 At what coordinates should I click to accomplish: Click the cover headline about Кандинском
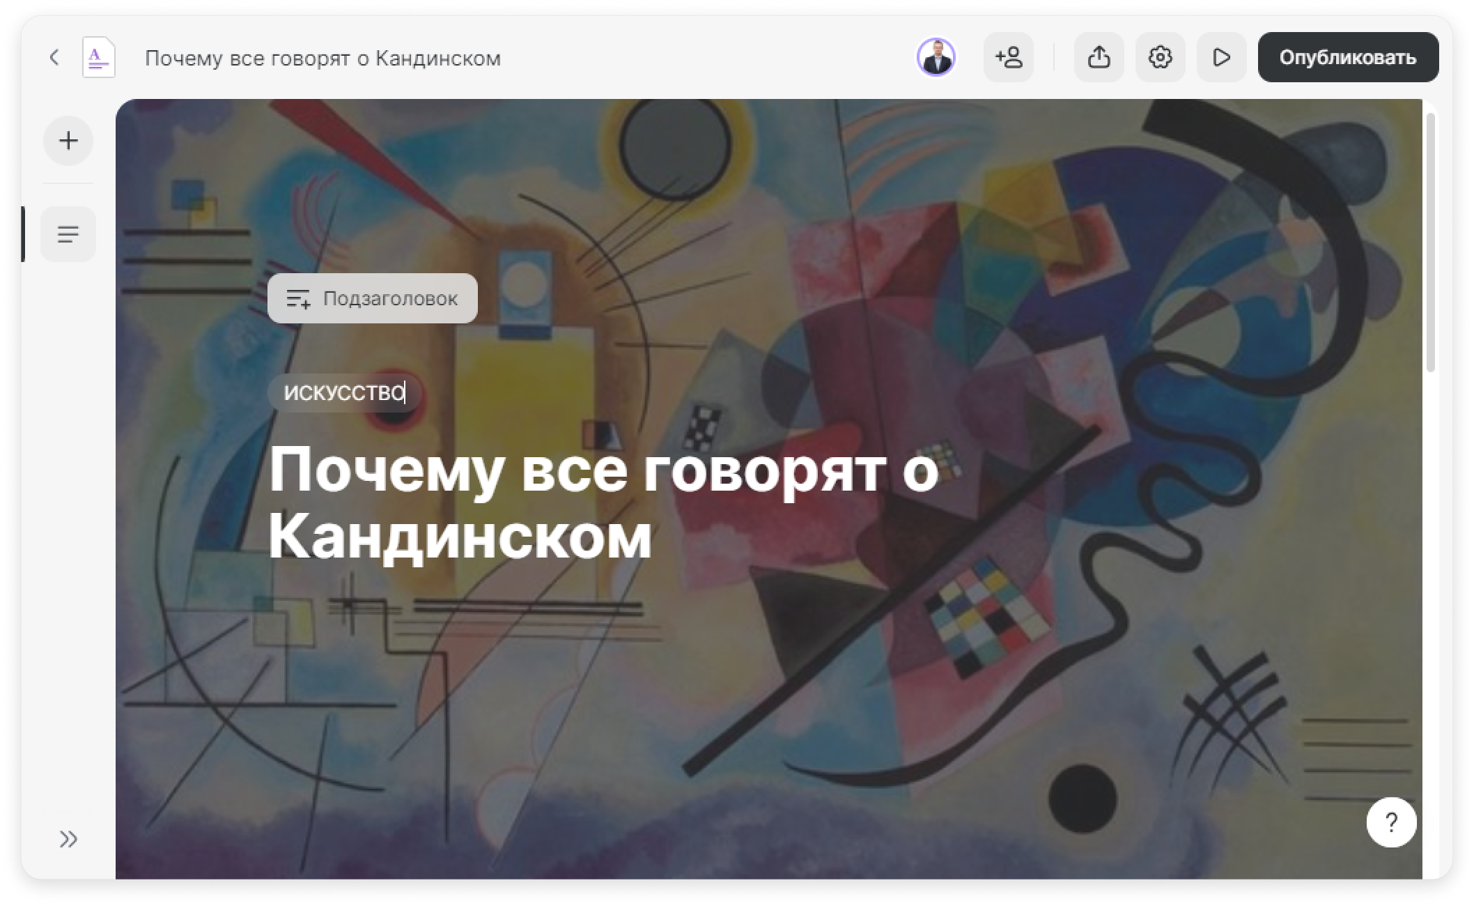click(603, 503)
